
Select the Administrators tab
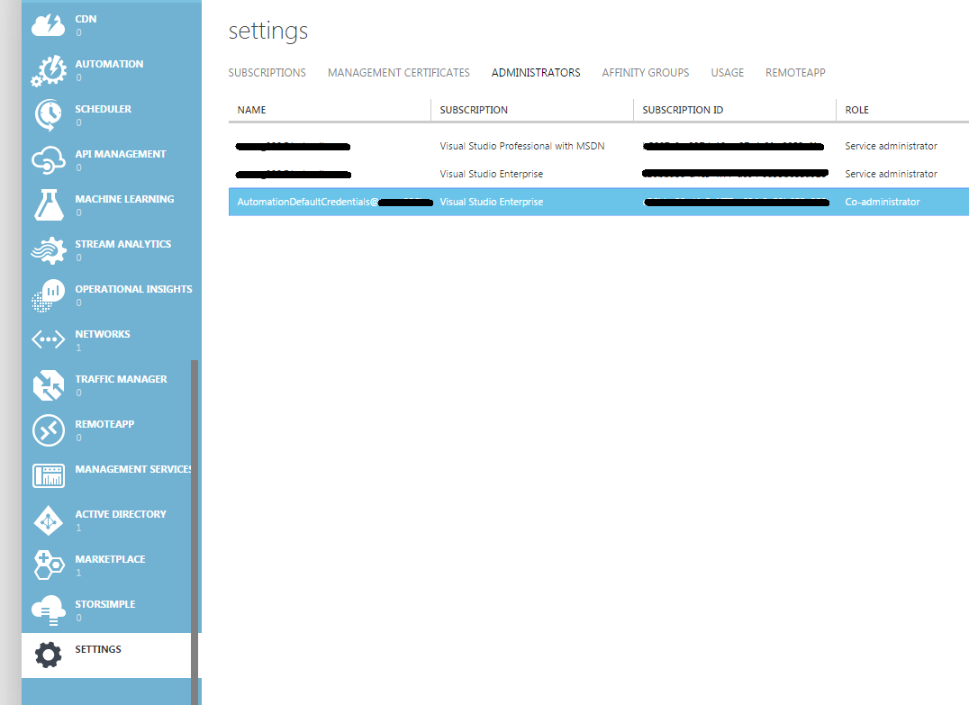[536, 73]
